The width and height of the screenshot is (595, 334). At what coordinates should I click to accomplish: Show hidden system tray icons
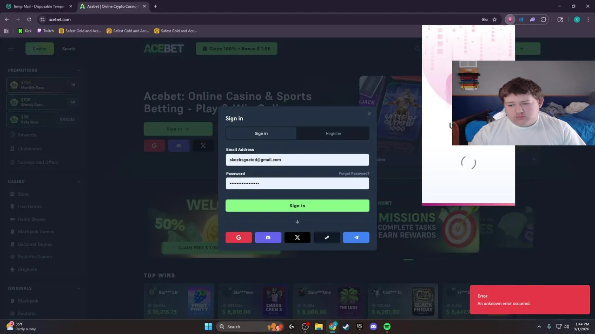(539, 327)
